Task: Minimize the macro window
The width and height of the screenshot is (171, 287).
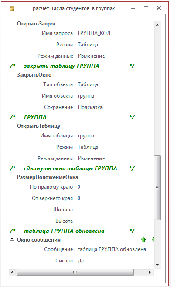Action: [x=133, y=8]
